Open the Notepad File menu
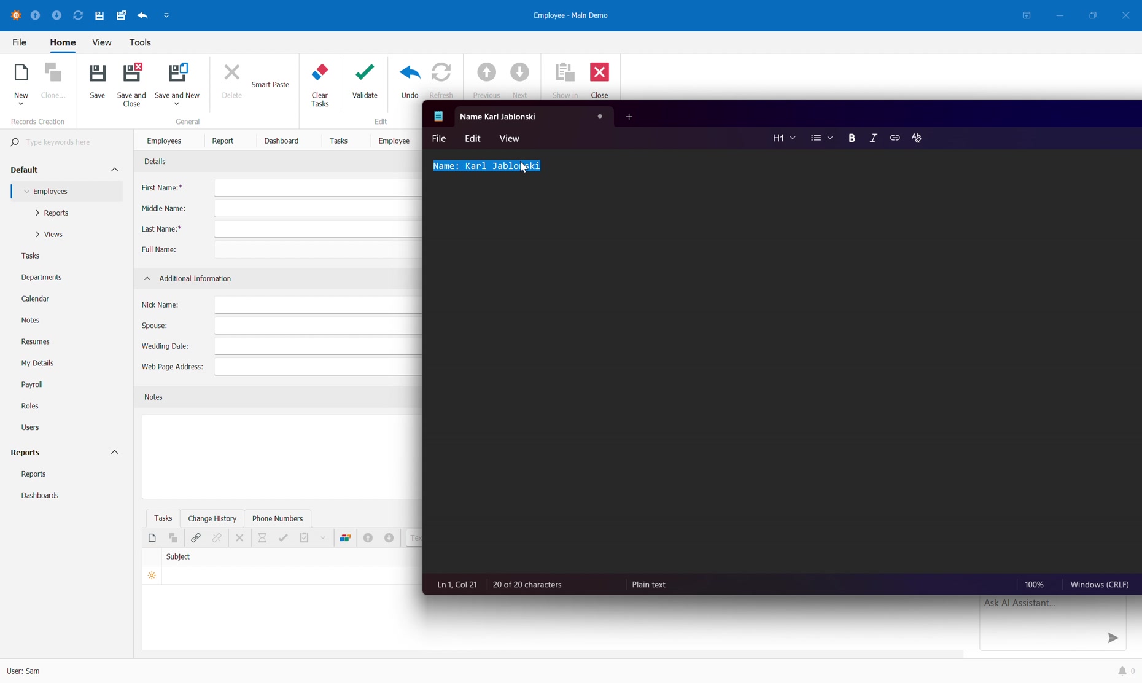The image size is (1142, 683). pyautogui.click(x=439, y=139)
